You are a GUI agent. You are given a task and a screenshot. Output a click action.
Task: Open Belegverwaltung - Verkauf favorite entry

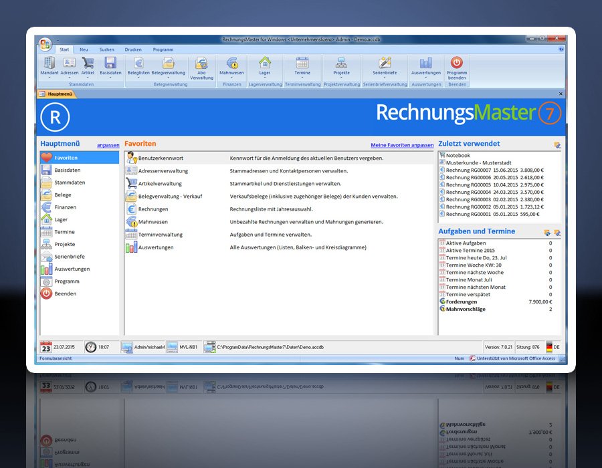(279, 196)
